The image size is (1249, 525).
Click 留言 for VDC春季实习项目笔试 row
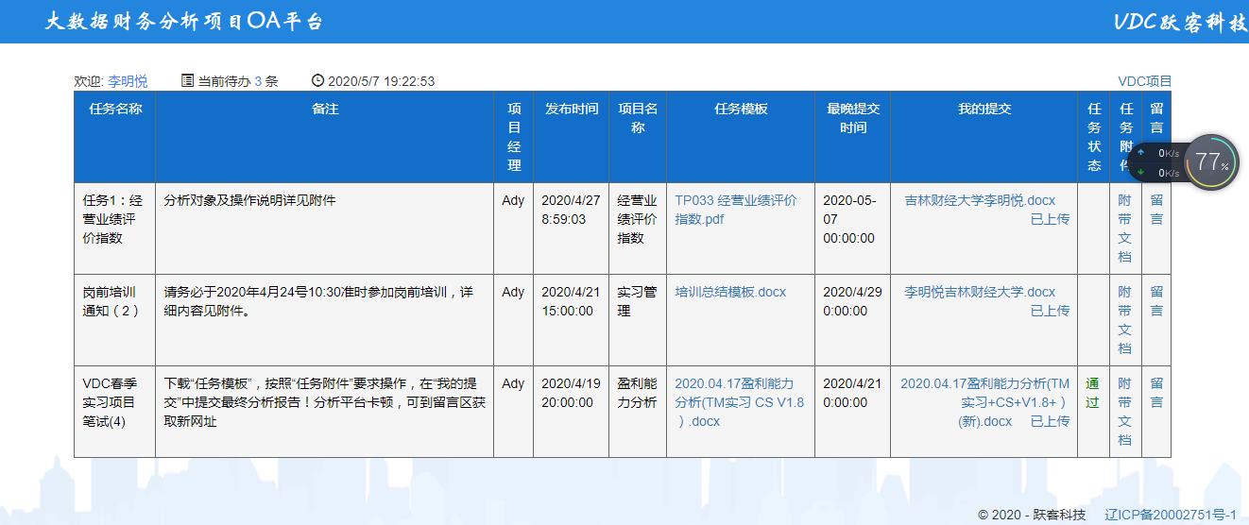(1156, 393)
